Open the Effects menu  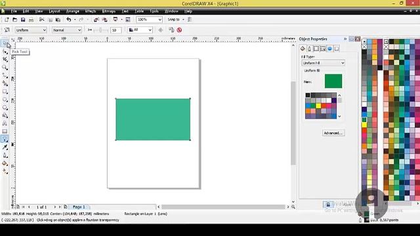[91, 11]
